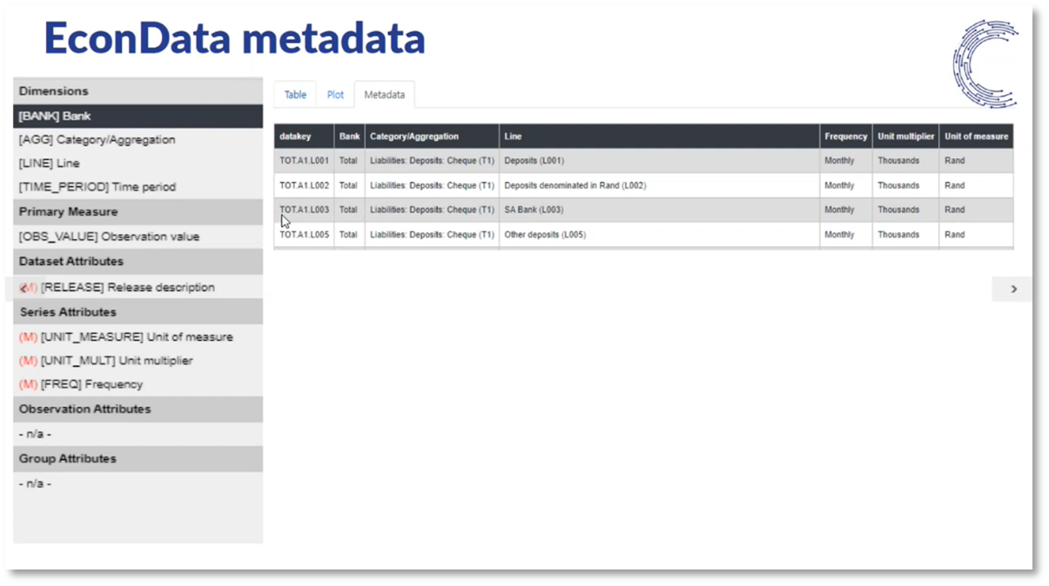This screenshot has height=586, width=1049.
Task: Click the Dimensions section header
Action: click(138, 91)
